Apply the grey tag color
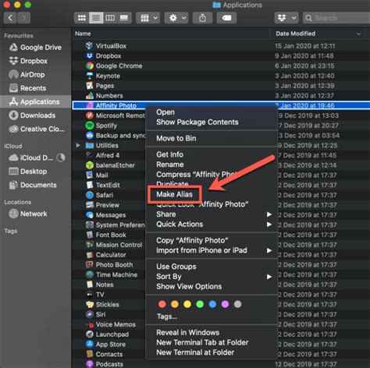This screenshot has height=368, width=370. pos(237,304)
